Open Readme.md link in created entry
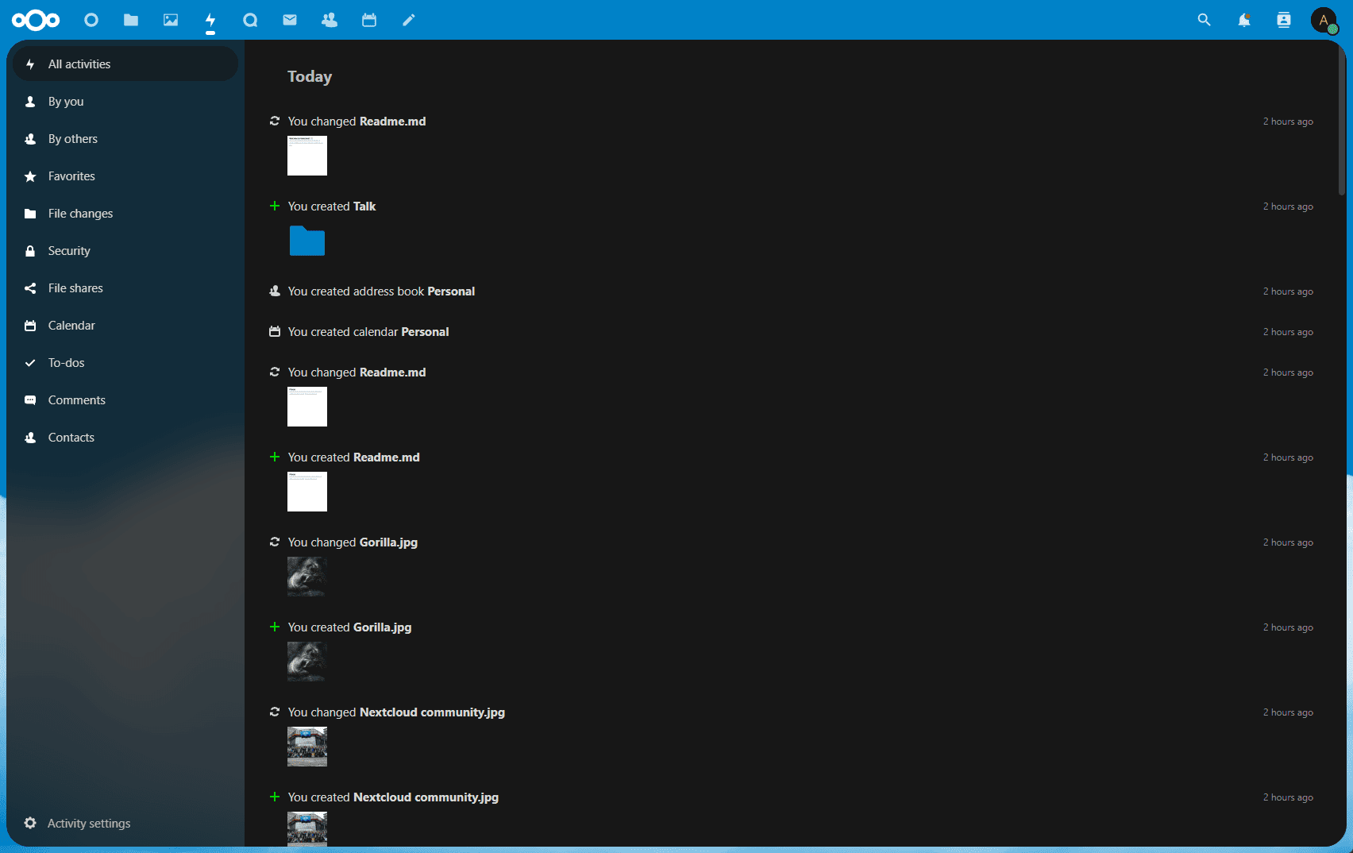Screen dimensions: 1353x853 click(387, 457)
